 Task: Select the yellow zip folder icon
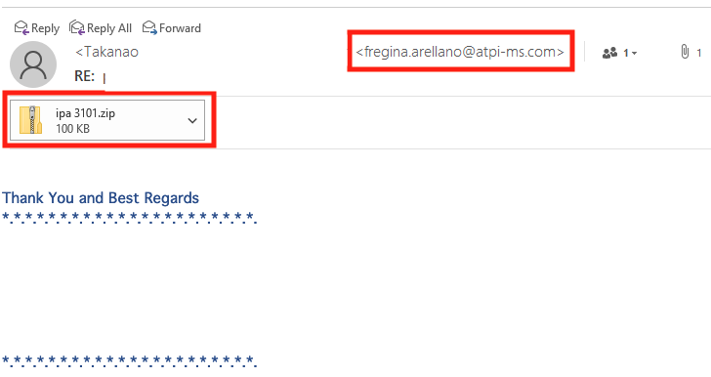[31, 120]
